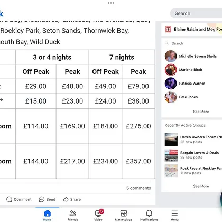Click the Share arrow icon

66,199
